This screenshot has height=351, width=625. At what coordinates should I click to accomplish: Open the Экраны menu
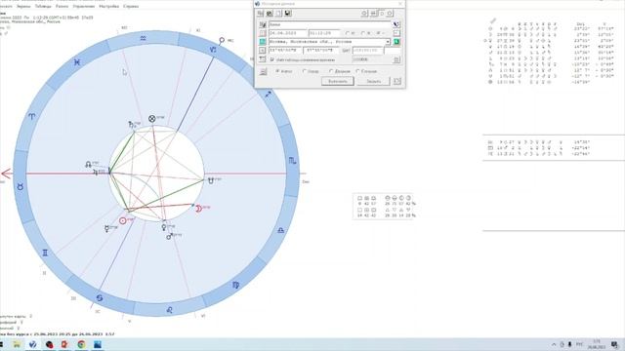[x=23, y=7]
